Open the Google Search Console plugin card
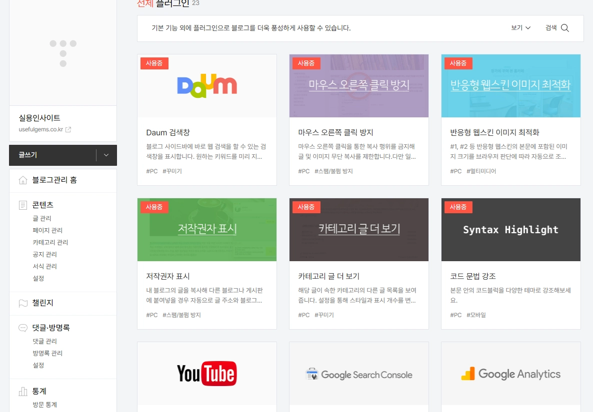This screenshot has height=412, width=593. click(x=359, y=377)
